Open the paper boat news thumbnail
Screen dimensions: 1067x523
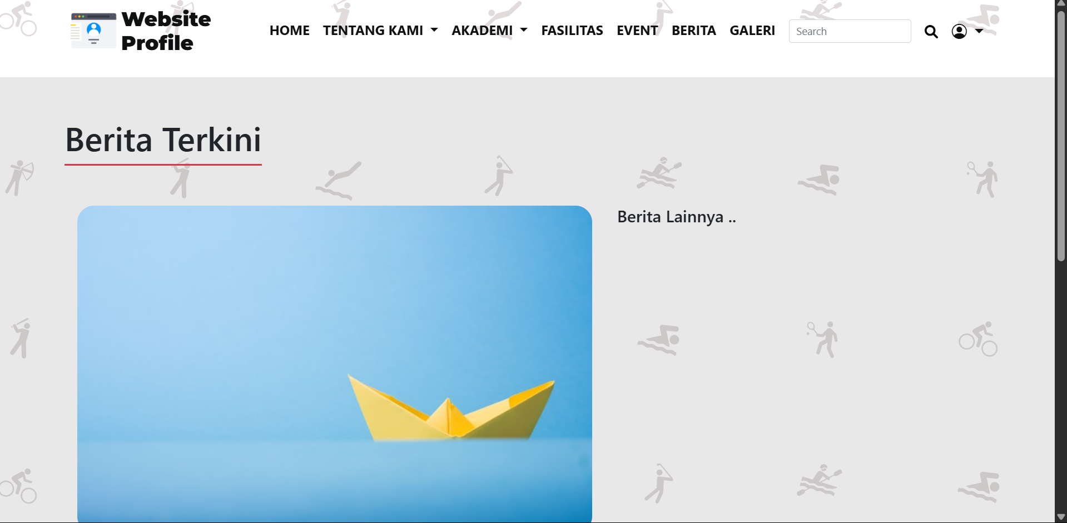(335, 364)
